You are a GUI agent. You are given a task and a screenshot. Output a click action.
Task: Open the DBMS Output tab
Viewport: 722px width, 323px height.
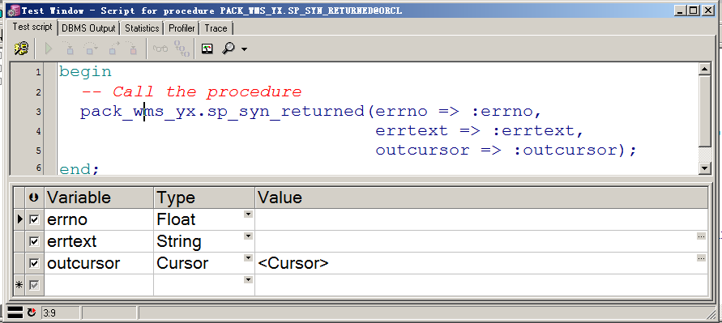[88, 28]
